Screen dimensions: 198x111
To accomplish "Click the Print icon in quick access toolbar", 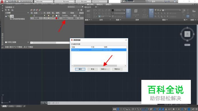I will pos(19,1).
